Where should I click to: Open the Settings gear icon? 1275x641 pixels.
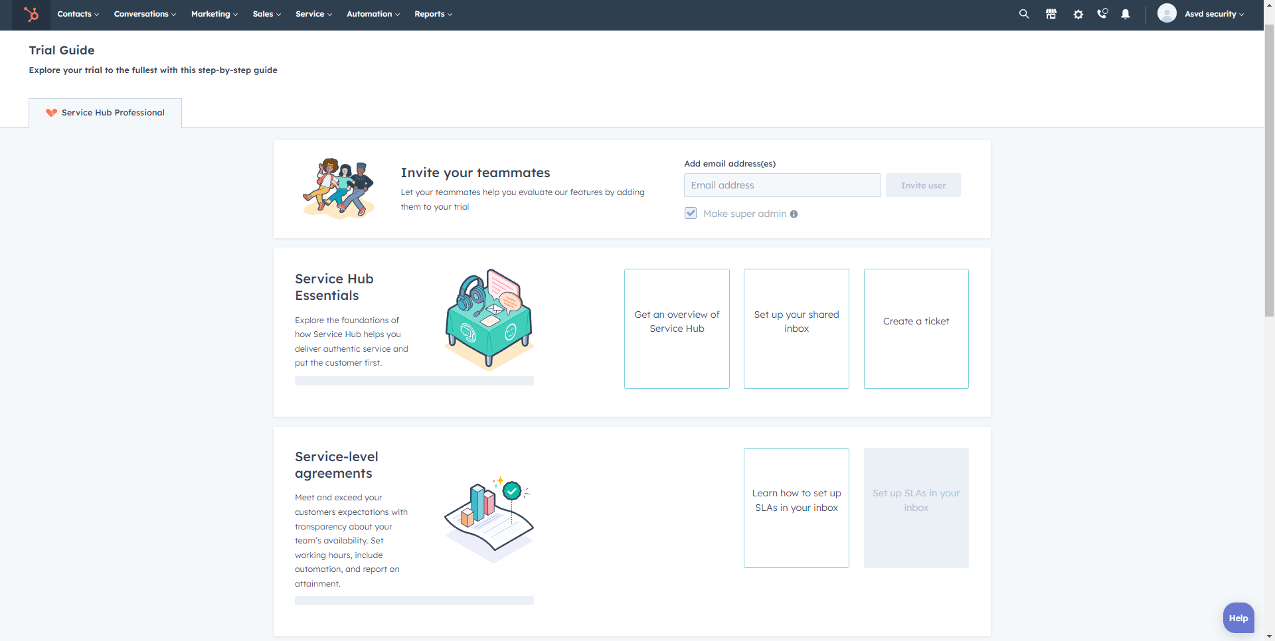[x=1078, y=14]
